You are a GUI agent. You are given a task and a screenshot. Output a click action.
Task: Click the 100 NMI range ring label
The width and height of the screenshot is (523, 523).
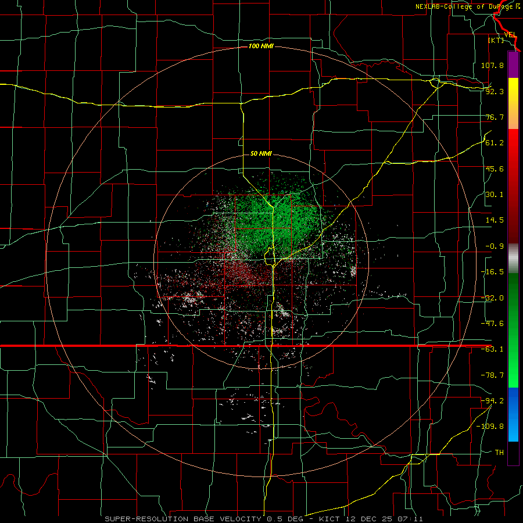[261, 46]
